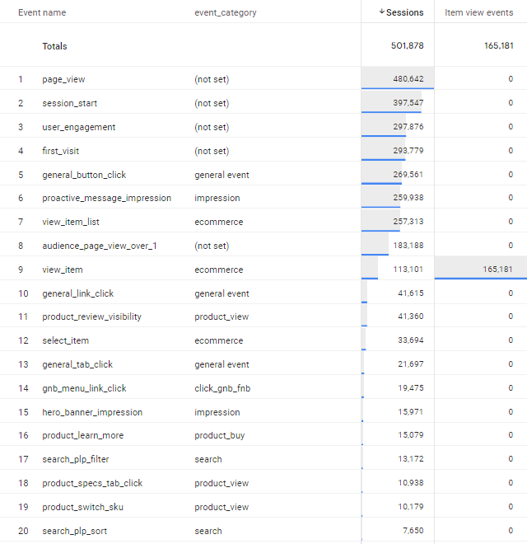527x544 pixels.
Task: Select the product_buy category cell
Action: (x=219, y=435)
